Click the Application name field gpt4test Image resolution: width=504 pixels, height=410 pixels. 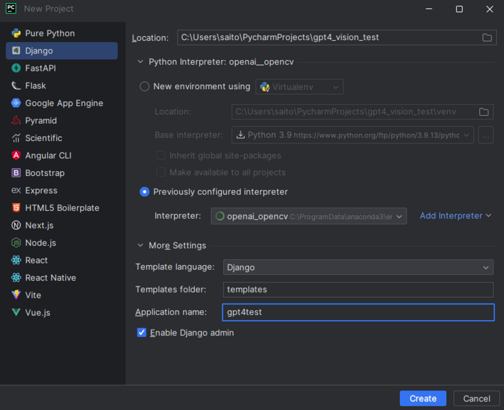tap(358, 312)
